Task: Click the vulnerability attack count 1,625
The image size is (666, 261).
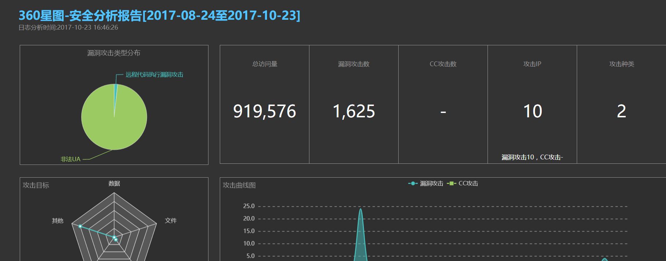Action: [354, 111]
